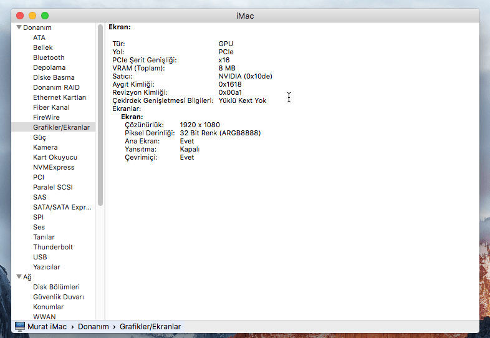
Task: Select Yazıcılar entry
Action: 47,267
